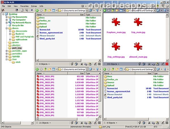Expand the My Computer tree node
This screenshot has width=170, height=129.
(x=7, y=20)
